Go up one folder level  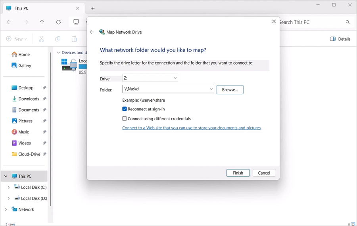[x=42, y=22]
